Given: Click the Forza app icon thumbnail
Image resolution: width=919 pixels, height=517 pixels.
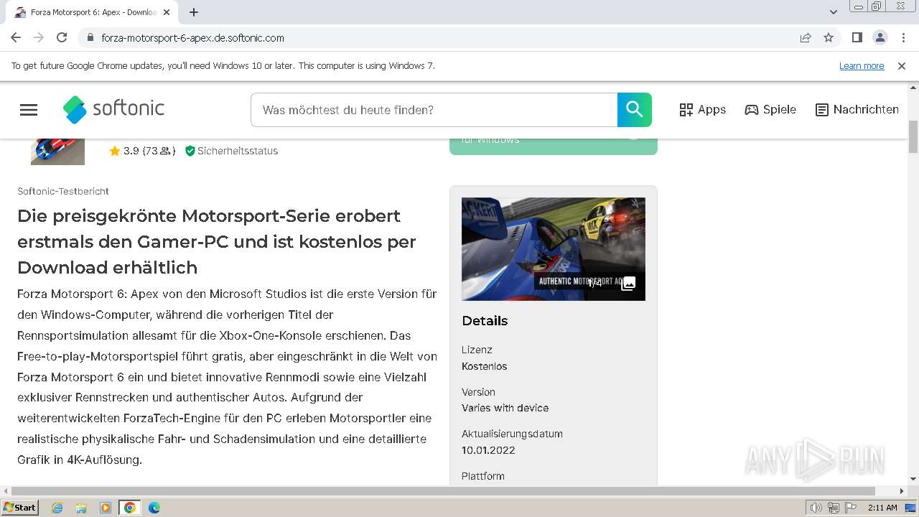Looking at the screenshot, I should 57,152.
